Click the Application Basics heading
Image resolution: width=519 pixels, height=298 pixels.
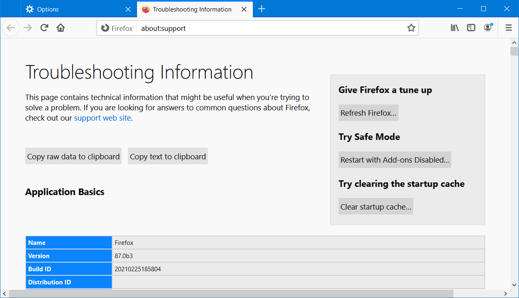pos(65,192)
